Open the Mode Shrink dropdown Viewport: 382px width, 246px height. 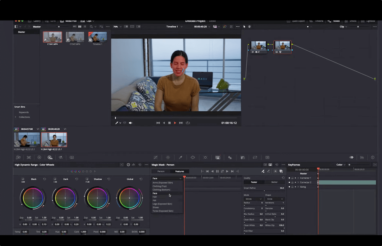(x=253, y=199)
